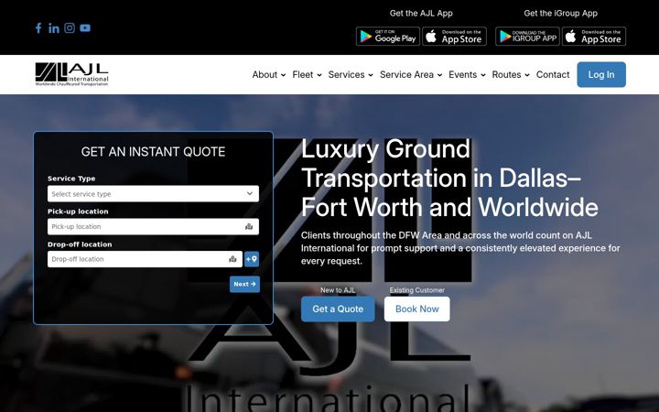
Task: Open the Instagram social icon
Action: 70,28
